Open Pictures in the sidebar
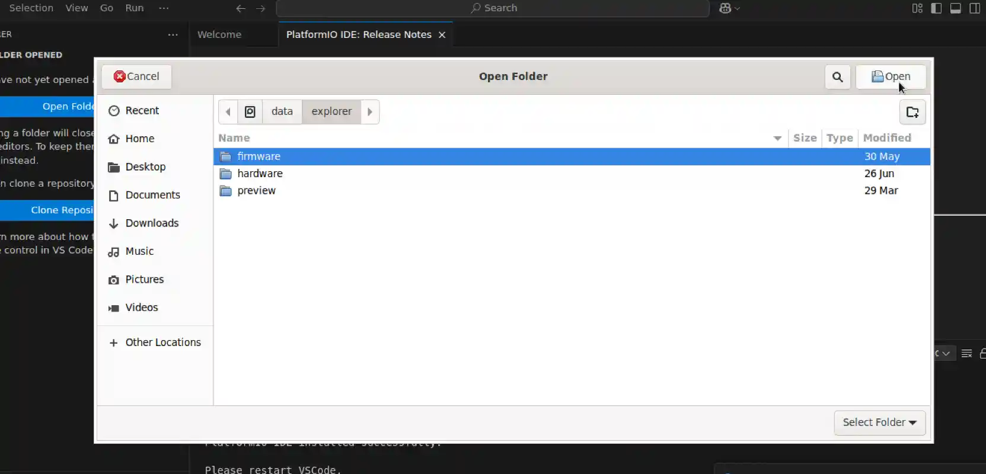The height and width of the screenshot is (474, 986). (x=155, y=280)
